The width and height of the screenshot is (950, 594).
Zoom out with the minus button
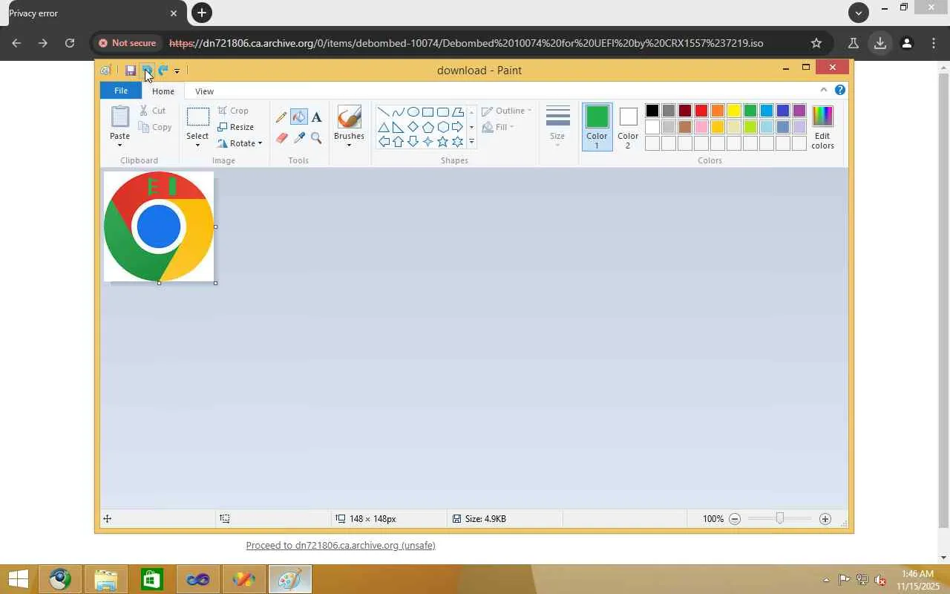click(x=735, y=519)
